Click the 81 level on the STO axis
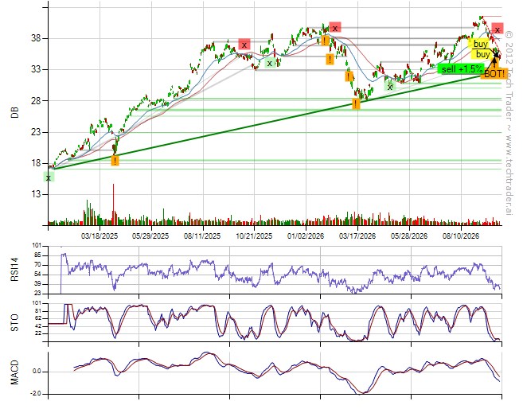Image resolution: width=523 pixels, height=409 pixels. pos(37,311)
